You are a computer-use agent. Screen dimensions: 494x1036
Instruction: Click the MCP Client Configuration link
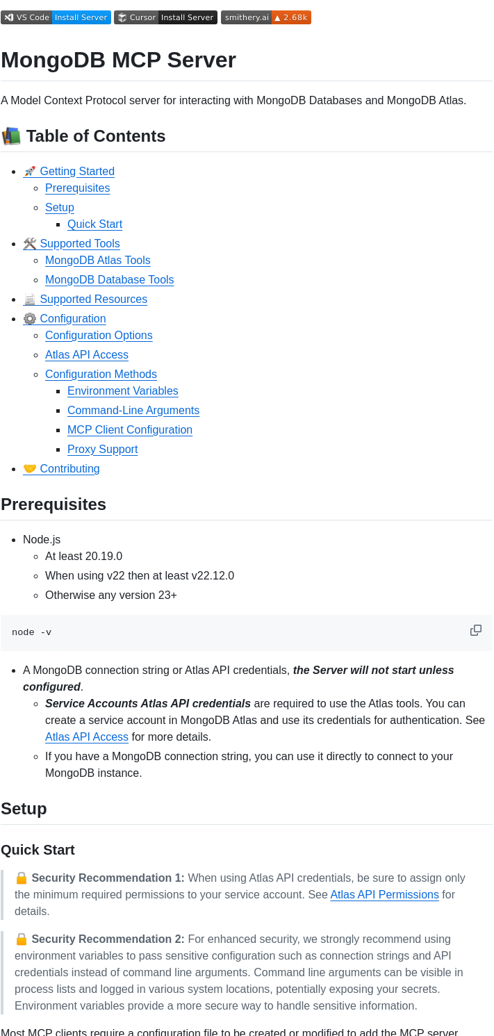tap(129, 429)
